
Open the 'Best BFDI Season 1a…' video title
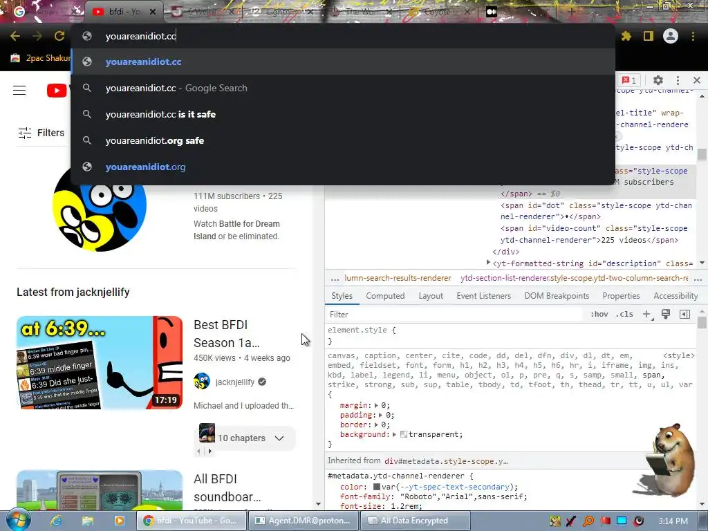tap(227, 334)
